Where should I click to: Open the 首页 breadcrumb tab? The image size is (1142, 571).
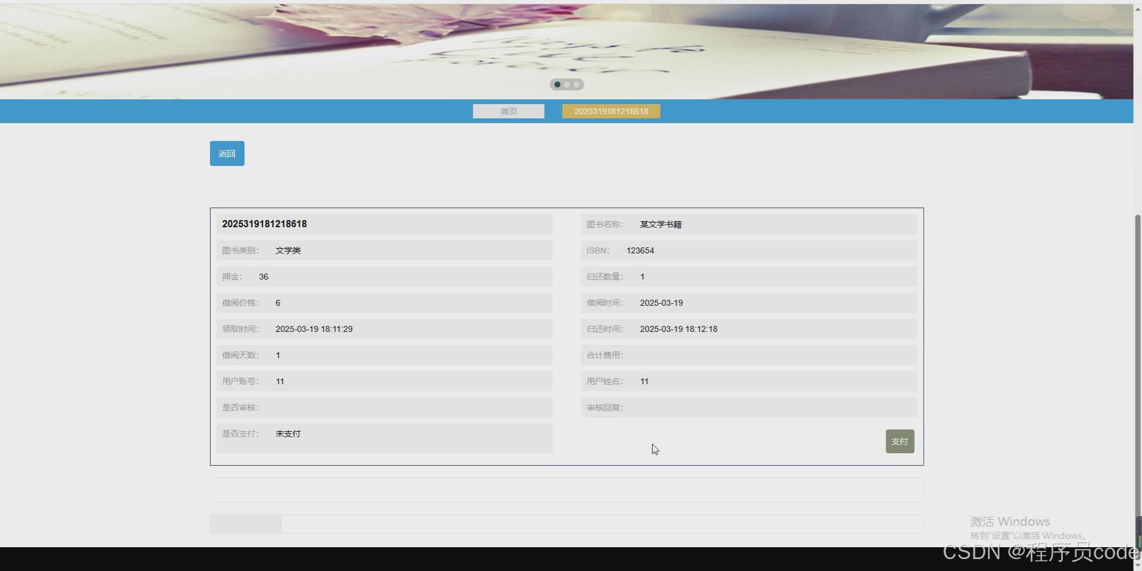click(x=509, y=111)
